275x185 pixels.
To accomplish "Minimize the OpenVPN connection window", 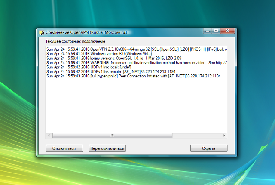I will [x=208, y=31].
